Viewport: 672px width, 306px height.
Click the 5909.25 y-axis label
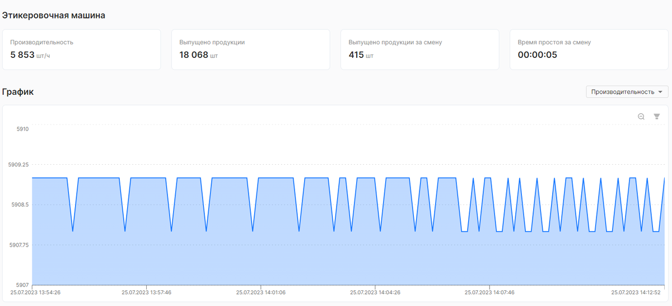[x=20, y=165]
